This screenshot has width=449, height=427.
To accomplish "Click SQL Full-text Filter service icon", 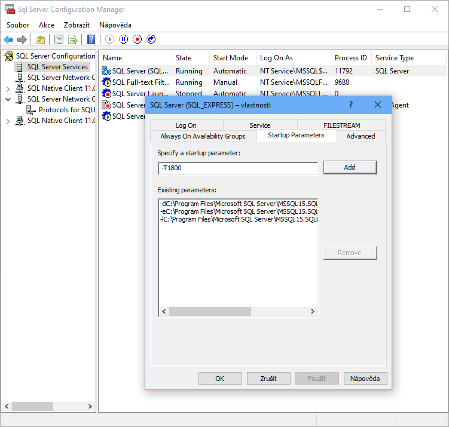I will (106, 82).
